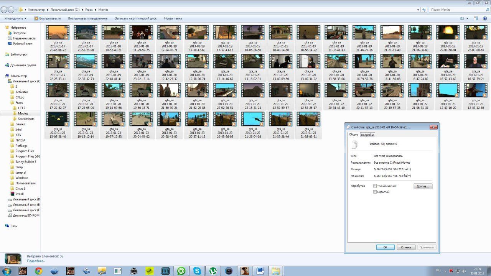Screen dimensions: 491x276
Task: Open Skype from the taskbar
Action: pos(198,271)
